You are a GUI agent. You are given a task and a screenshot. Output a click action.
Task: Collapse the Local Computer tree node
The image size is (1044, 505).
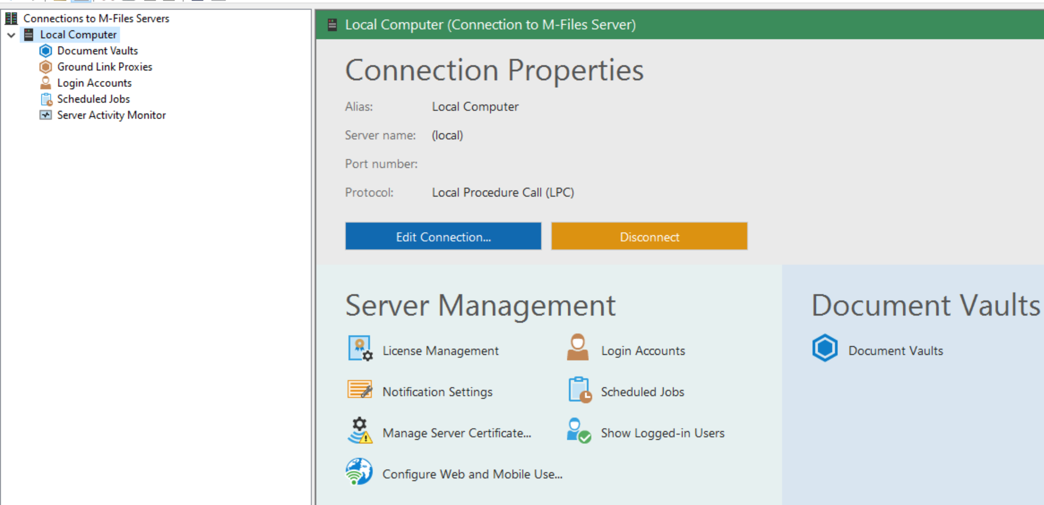(x=11, y=35)
